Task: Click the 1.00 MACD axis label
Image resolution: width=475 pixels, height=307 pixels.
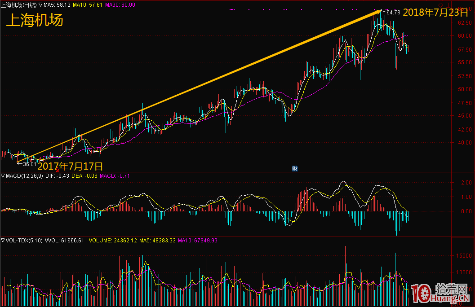Action: 466,197
